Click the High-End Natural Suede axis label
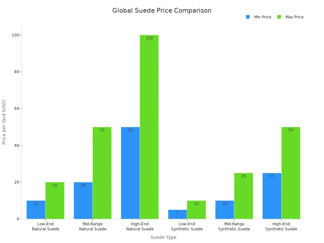This screenshot has height=243, width=324. (140, 227)
